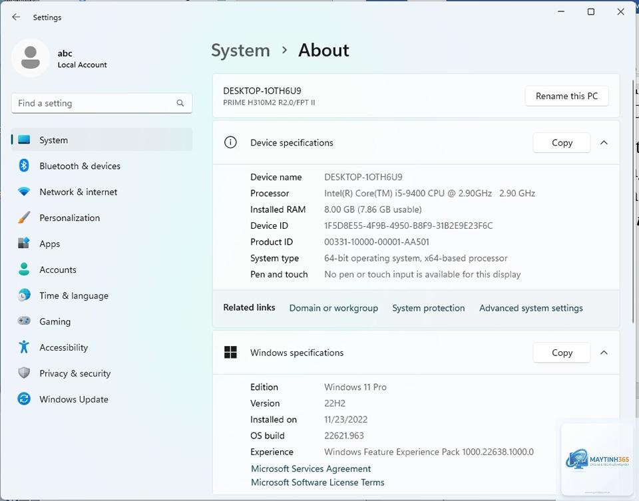The height and width of the screenshot is (501, 639).
Task: Open Microsoft Services Agreement link
Action: [x=311, y=468]
